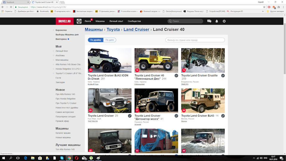Open brown Land Cruiser BJ43 thumbnail

click(203, 100)
